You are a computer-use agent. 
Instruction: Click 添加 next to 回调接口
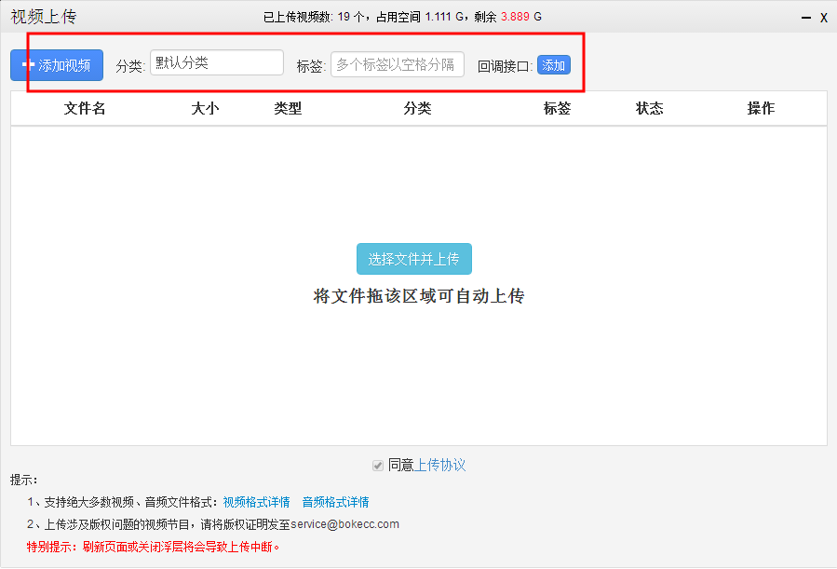click(x=554, y=65)
